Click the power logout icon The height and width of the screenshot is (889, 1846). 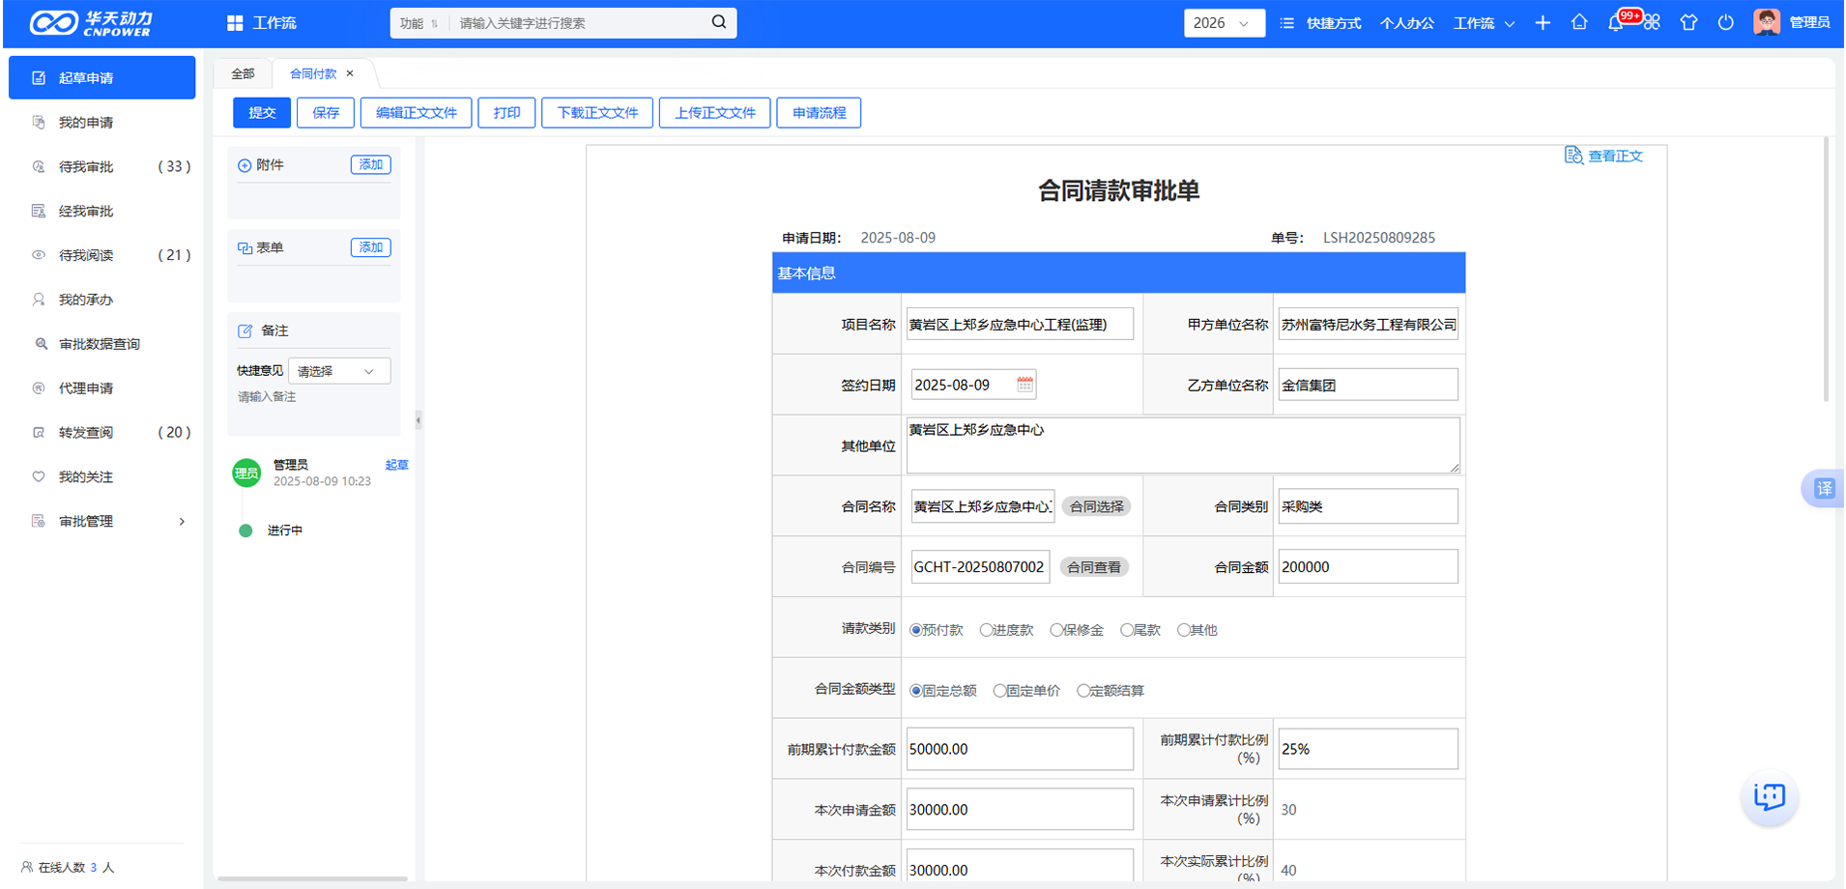click(1725, 22)
